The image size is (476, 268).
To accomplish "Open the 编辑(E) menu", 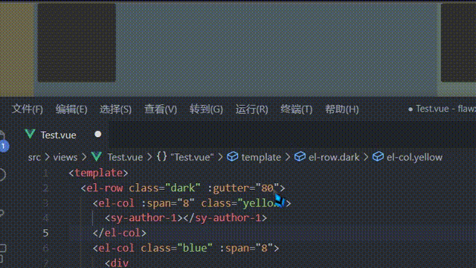I will click(x=71, y=109).
